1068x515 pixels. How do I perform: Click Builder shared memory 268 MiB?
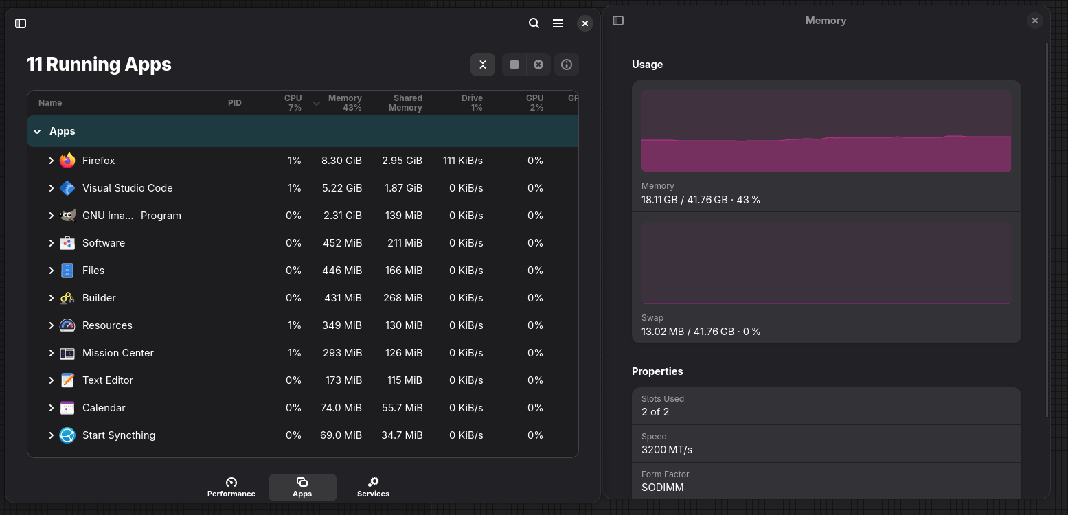coord(403,298)
